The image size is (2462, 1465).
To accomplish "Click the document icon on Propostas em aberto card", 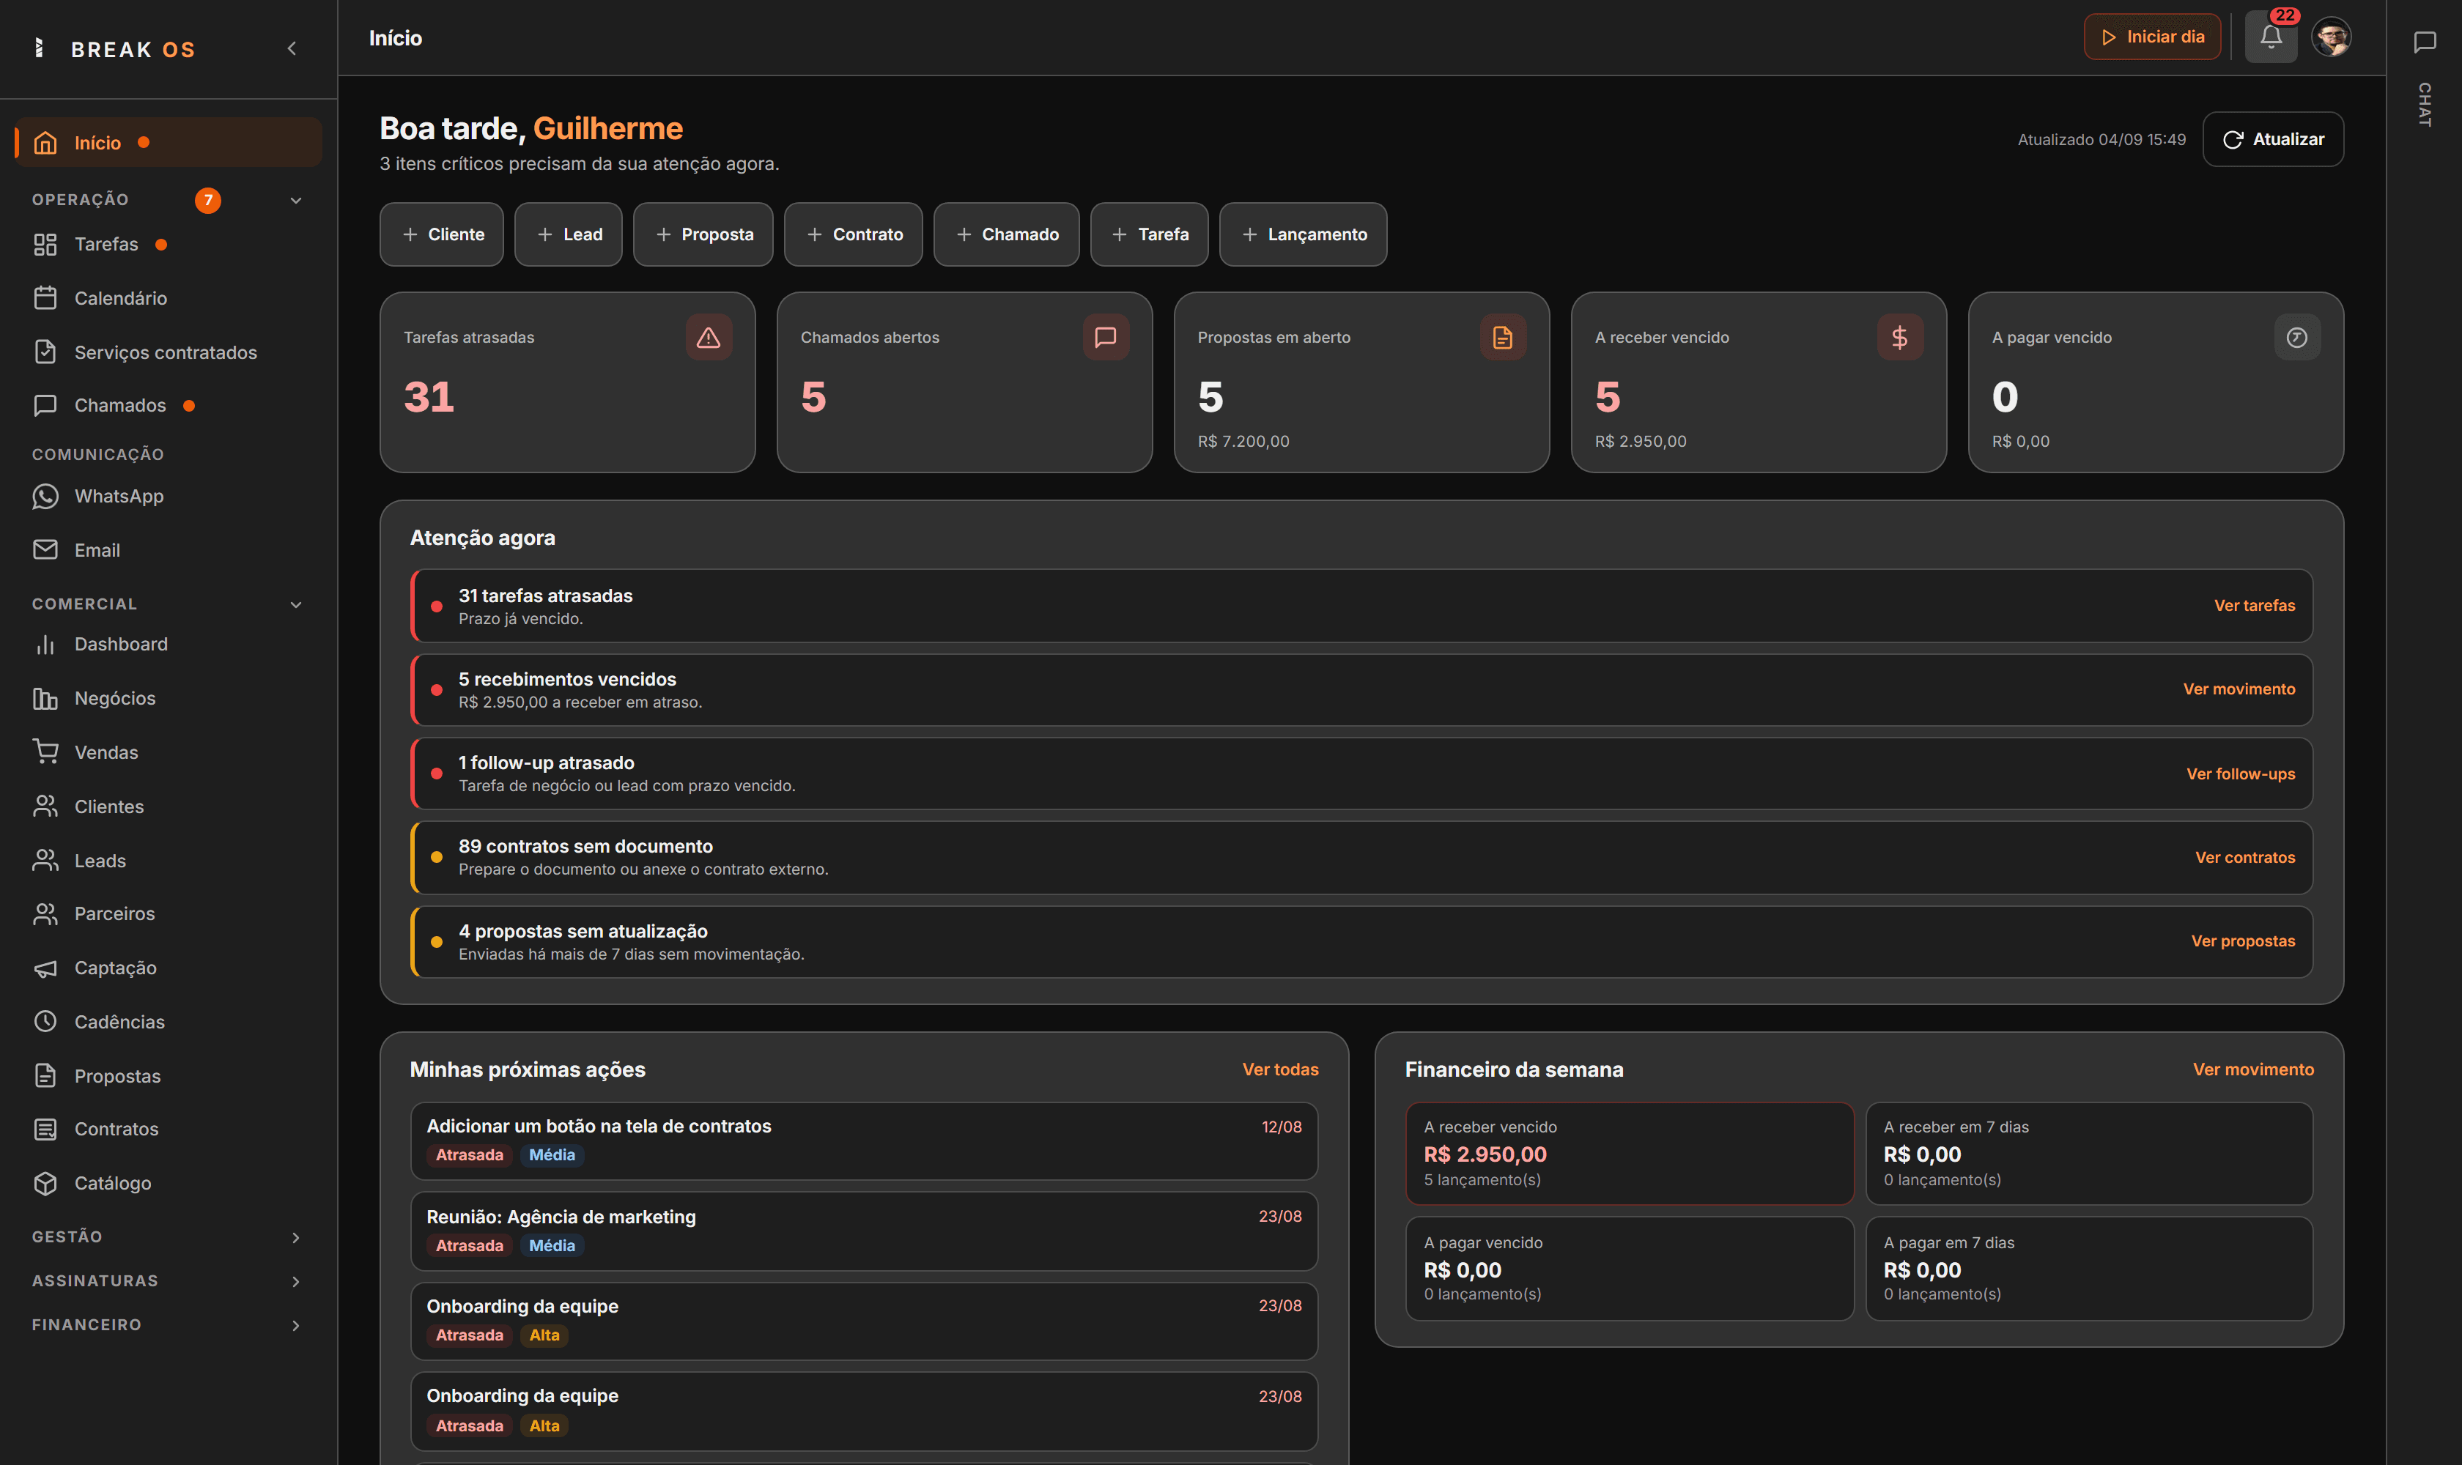I will click(x=1502, y=338).
